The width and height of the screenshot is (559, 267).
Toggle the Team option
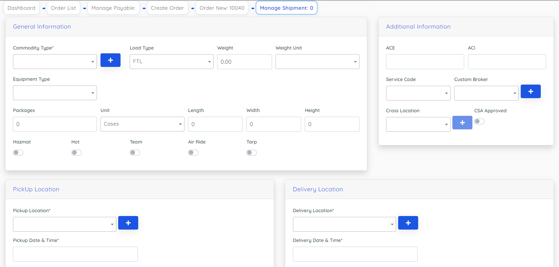coord(135,153)
